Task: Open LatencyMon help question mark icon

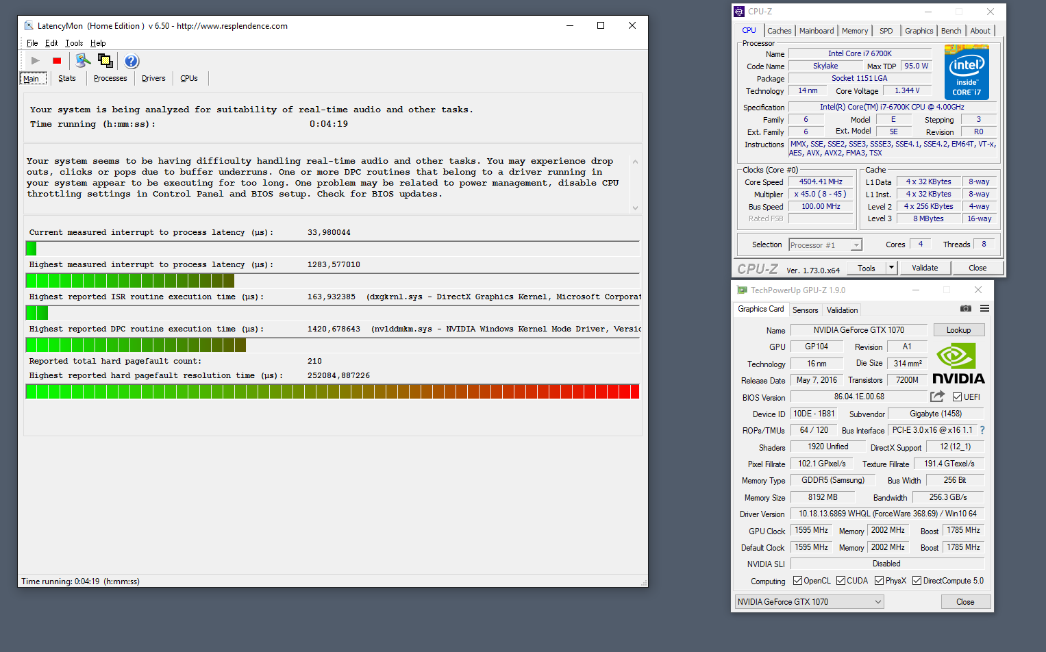Action: click(132, 61)
